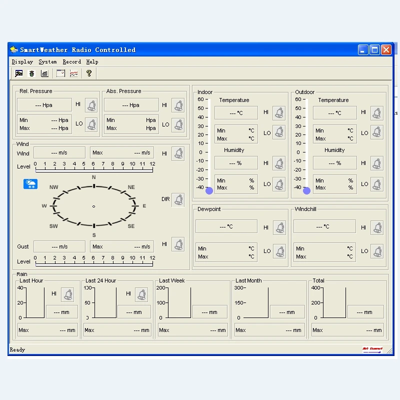Click the Rel. Pressure Hpa value field
This screenshot has width=400, height=400.
tap(44, 105)
